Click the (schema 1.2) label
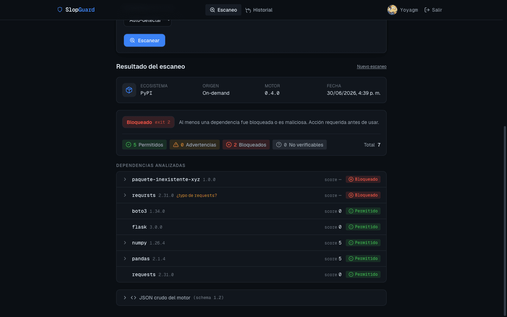The image size is (507, 317). [x=208, y=298]
